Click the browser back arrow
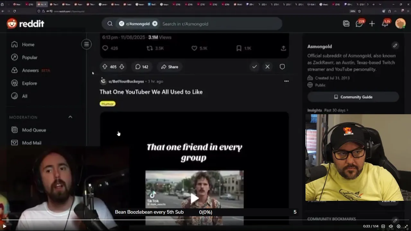This screenshot has width=411, height=231. tap(3, 11)
